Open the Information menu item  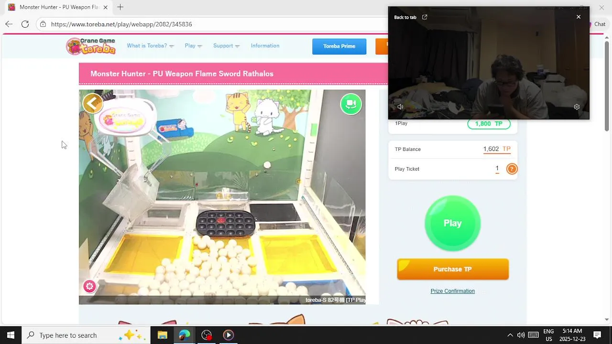pos(265,46)
